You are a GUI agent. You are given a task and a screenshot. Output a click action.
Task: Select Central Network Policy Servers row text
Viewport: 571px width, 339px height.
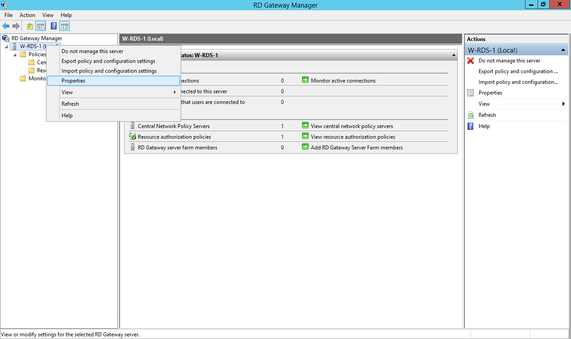[174, 126]
